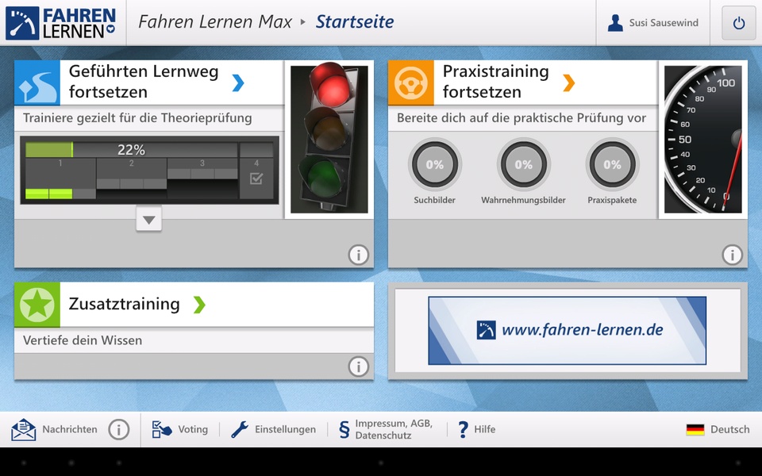Click the traffic light image
Viewport: 762px width, 476px height.
(x=329, y=140)
